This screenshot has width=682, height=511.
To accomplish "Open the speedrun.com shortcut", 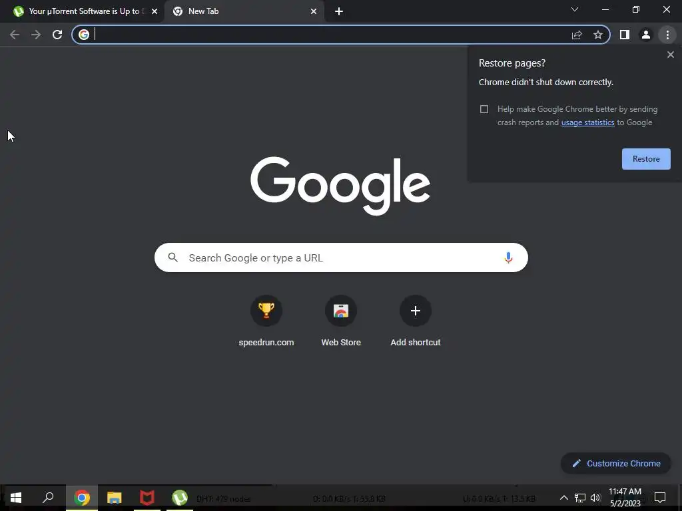I will tap(266, 321).
